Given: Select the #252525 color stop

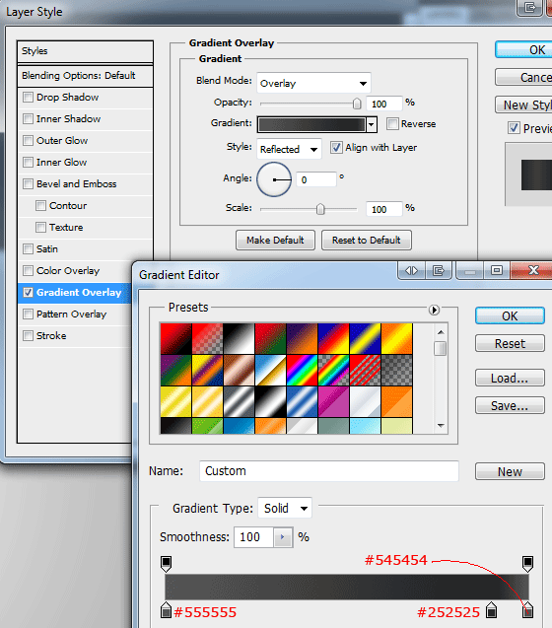Looking at the screenshot, I should point(492,610).
